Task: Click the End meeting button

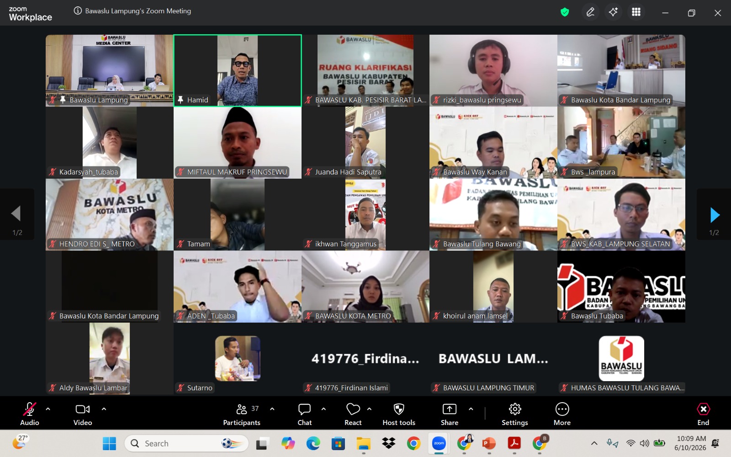Action: click(703, 414)
